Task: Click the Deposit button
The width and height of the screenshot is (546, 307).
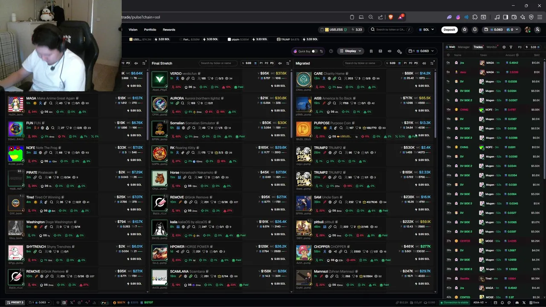Action: point(449,29)
